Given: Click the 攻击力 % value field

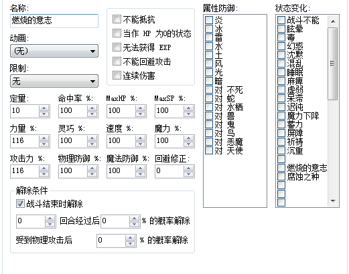Looking at the screenshot, I should pos(25,171).
